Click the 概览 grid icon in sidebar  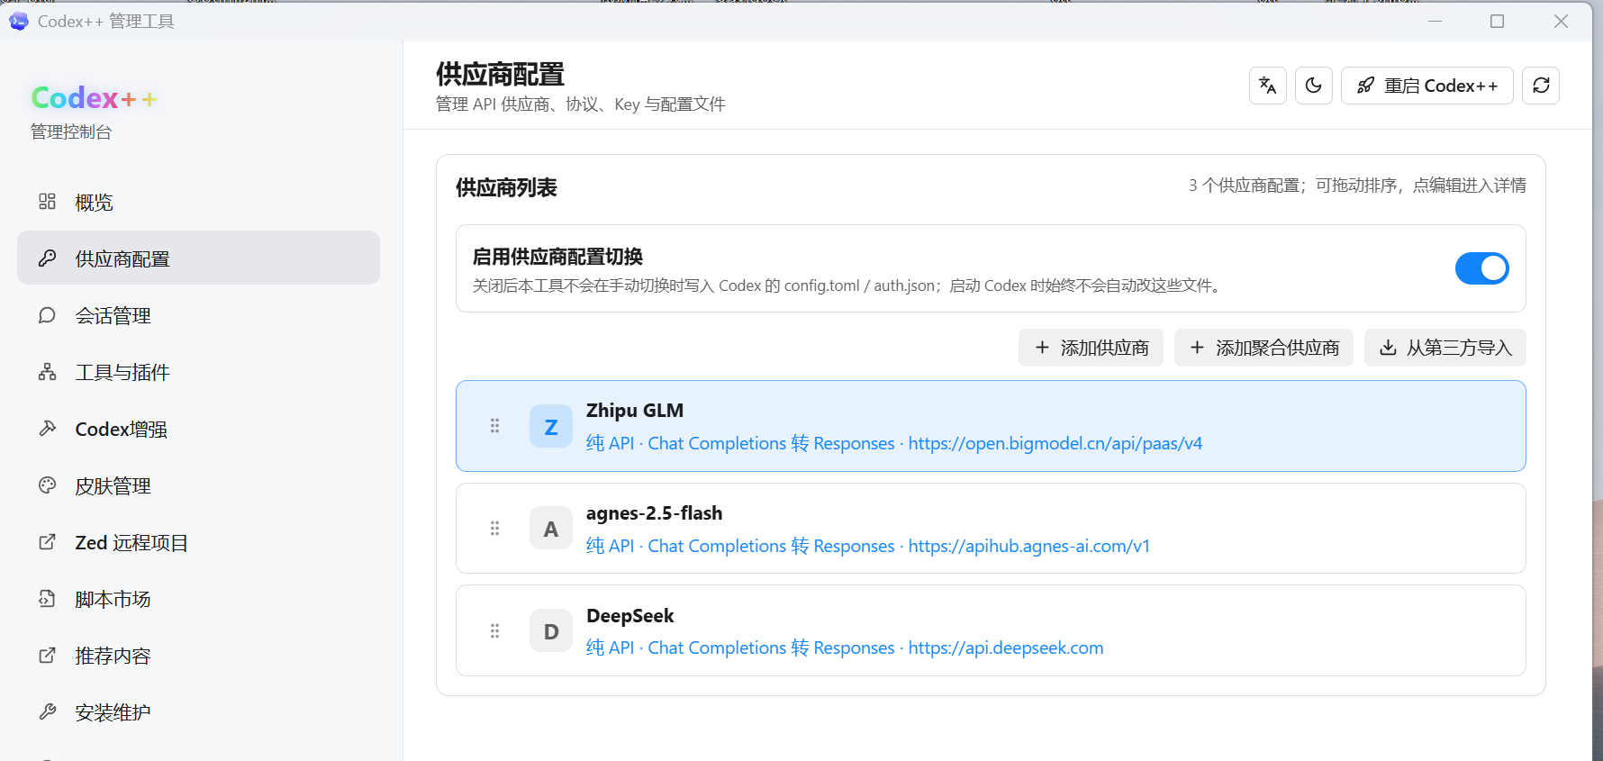point(47,202)
